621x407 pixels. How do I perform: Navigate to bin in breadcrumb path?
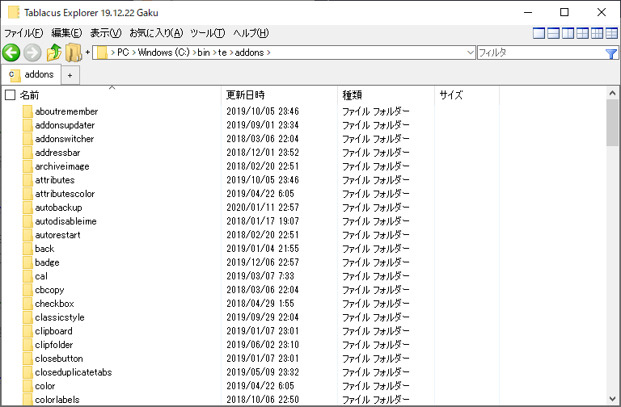tap(204, 52)
